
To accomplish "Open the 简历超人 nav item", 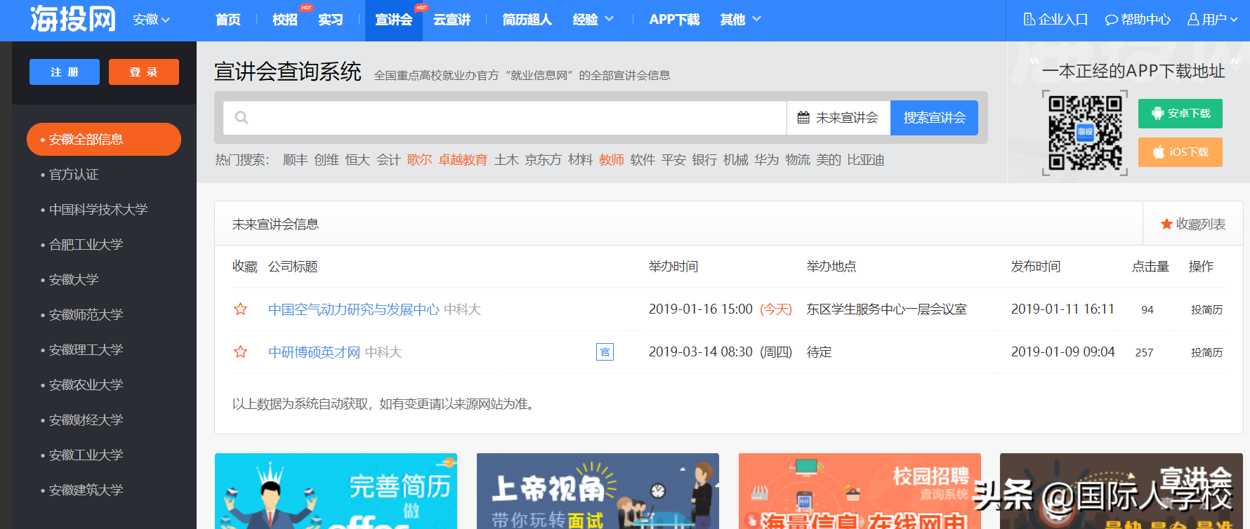I will pos(527,20).
